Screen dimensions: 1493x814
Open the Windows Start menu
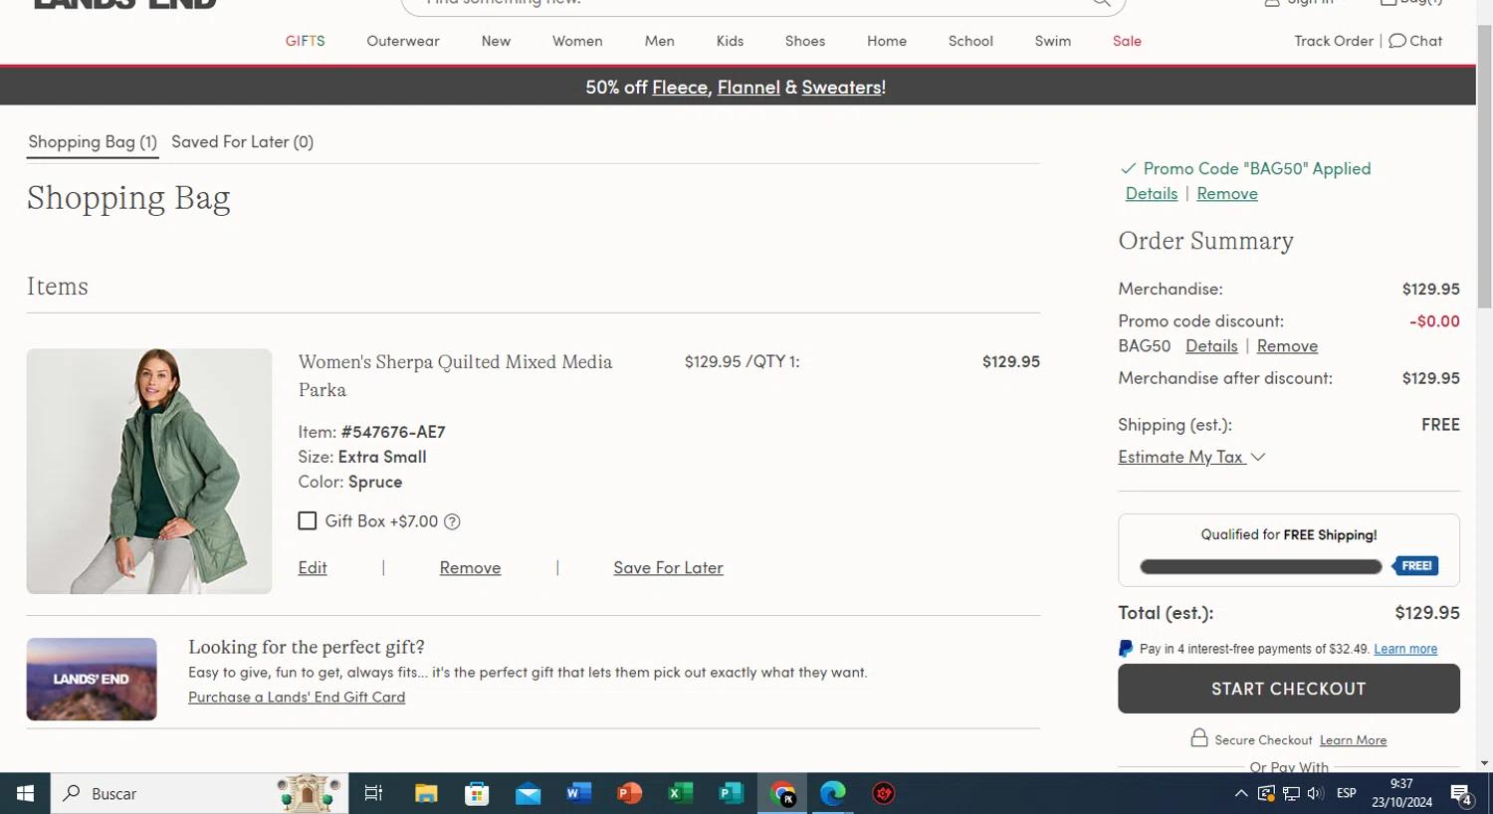(x=25, y=793)
